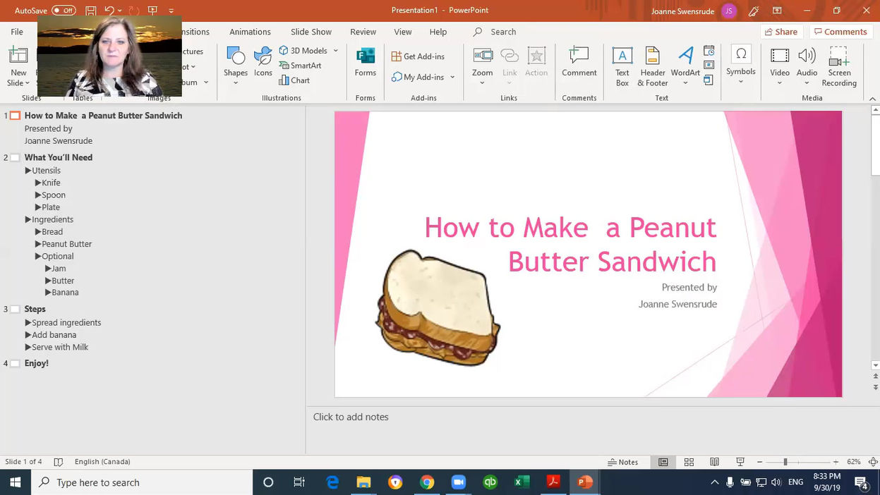
Task: Open the coming-soon pen icon in title bar
Action: click(x=754, y=11)
